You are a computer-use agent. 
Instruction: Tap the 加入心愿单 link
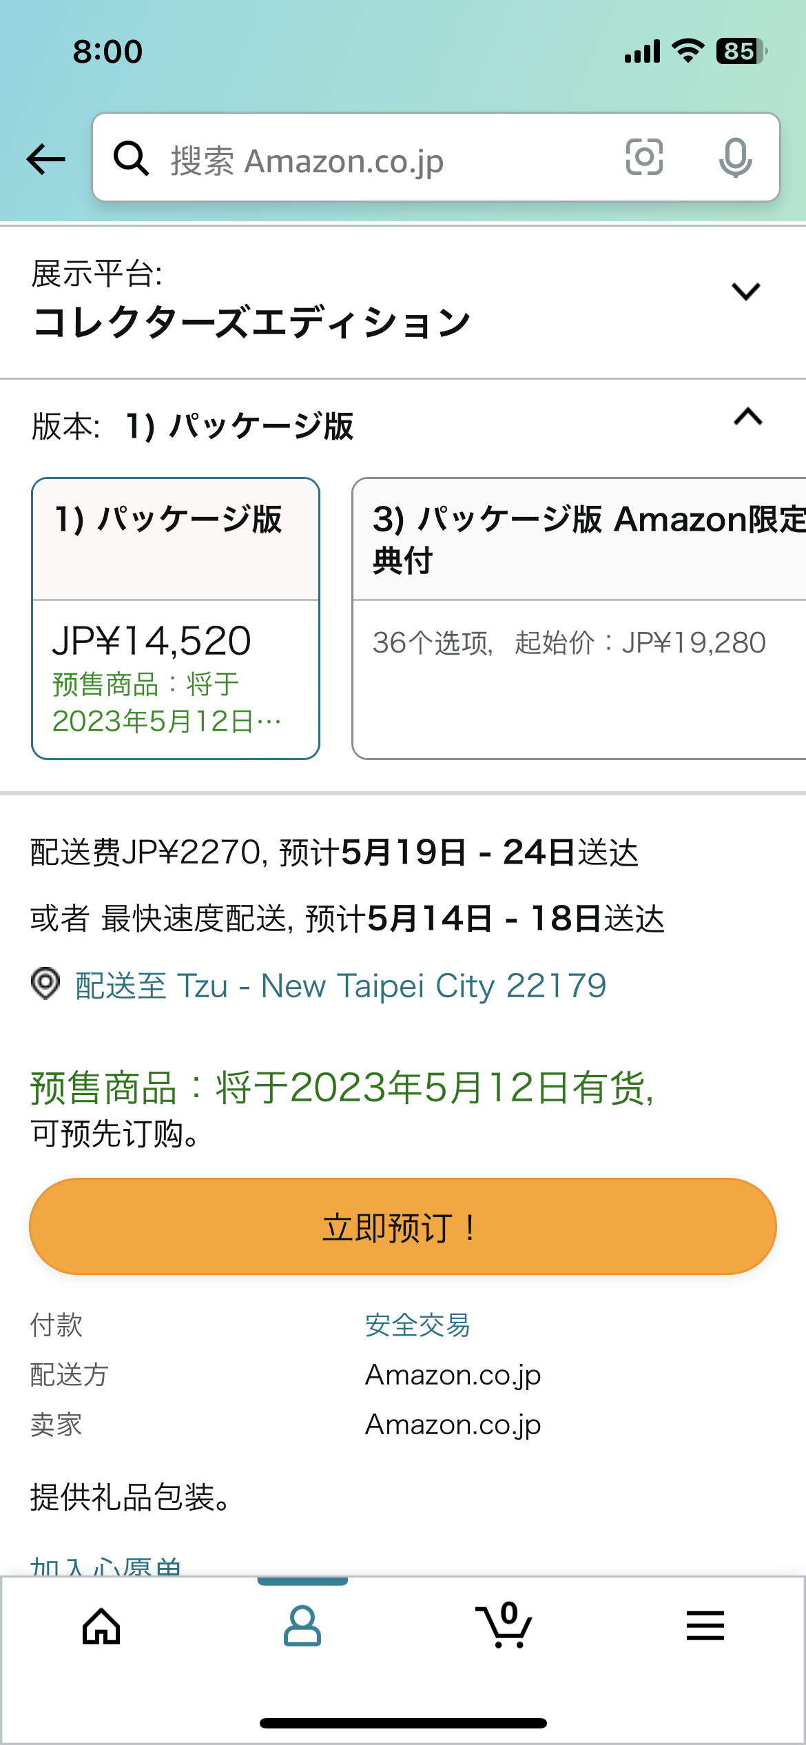106,1564
